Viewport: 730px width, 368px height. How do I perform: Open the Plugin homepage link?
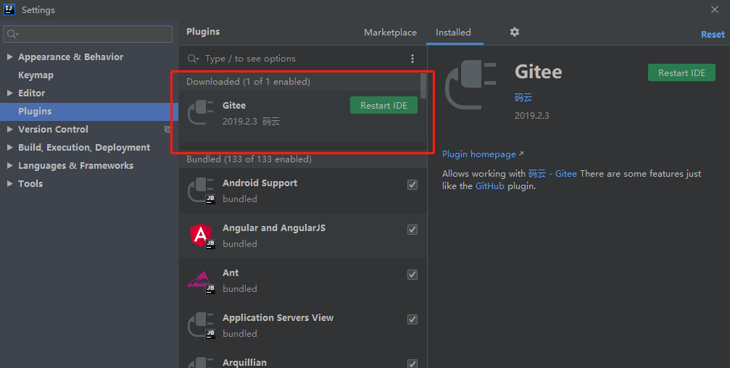[x=478, y=154]
